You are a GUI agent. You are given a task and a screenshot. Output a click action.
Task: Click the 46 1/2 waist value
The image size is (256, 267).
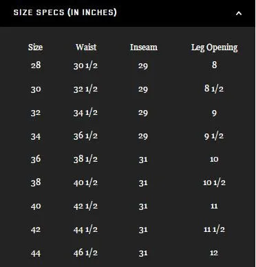(85, 253)
